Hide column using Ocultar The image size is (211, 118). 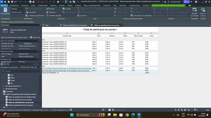67,9
